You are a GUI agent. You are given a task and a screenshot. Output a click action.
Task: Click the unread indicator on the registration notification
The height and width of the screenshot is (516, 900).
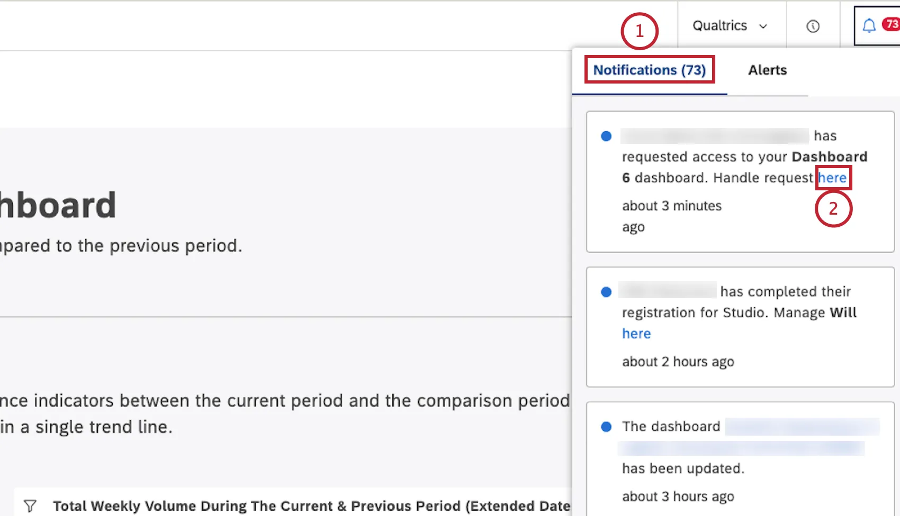pos(606,291)
